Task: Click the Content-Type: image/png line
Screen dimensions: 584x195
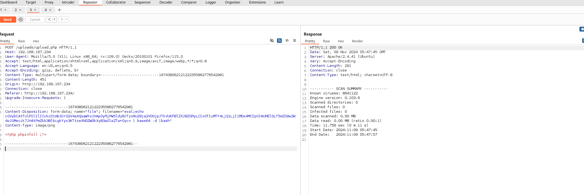Action: point(30,125)
